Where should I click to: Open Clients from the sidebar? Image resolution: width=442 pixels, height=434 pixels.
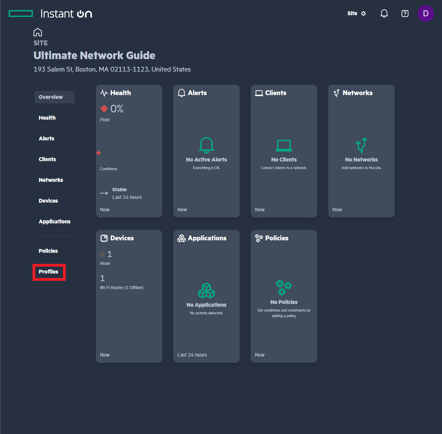47,159
